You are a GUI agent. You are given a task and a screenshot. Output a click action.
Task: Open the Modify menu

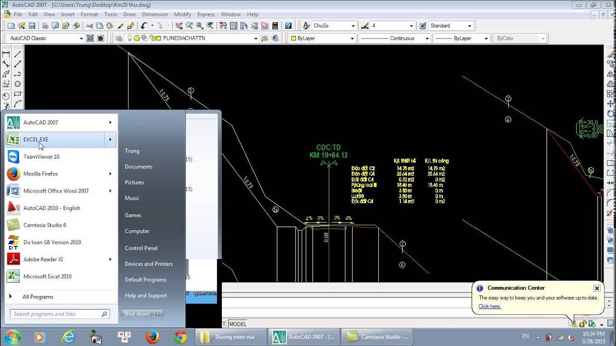click(x=182, y=14)
